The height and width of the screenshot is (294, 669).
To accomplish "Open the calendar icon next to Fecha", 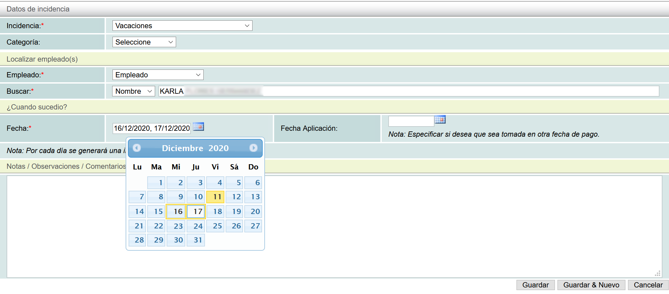I will (198, 127).
